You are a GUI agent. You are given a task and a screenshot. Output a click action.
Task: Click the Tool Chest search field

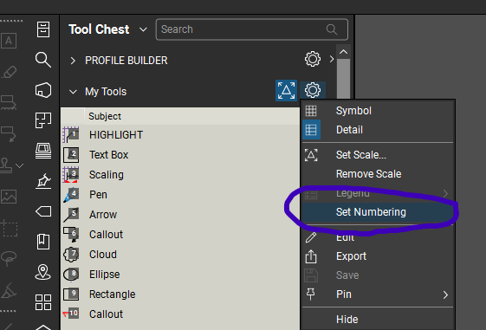point(252,29)
